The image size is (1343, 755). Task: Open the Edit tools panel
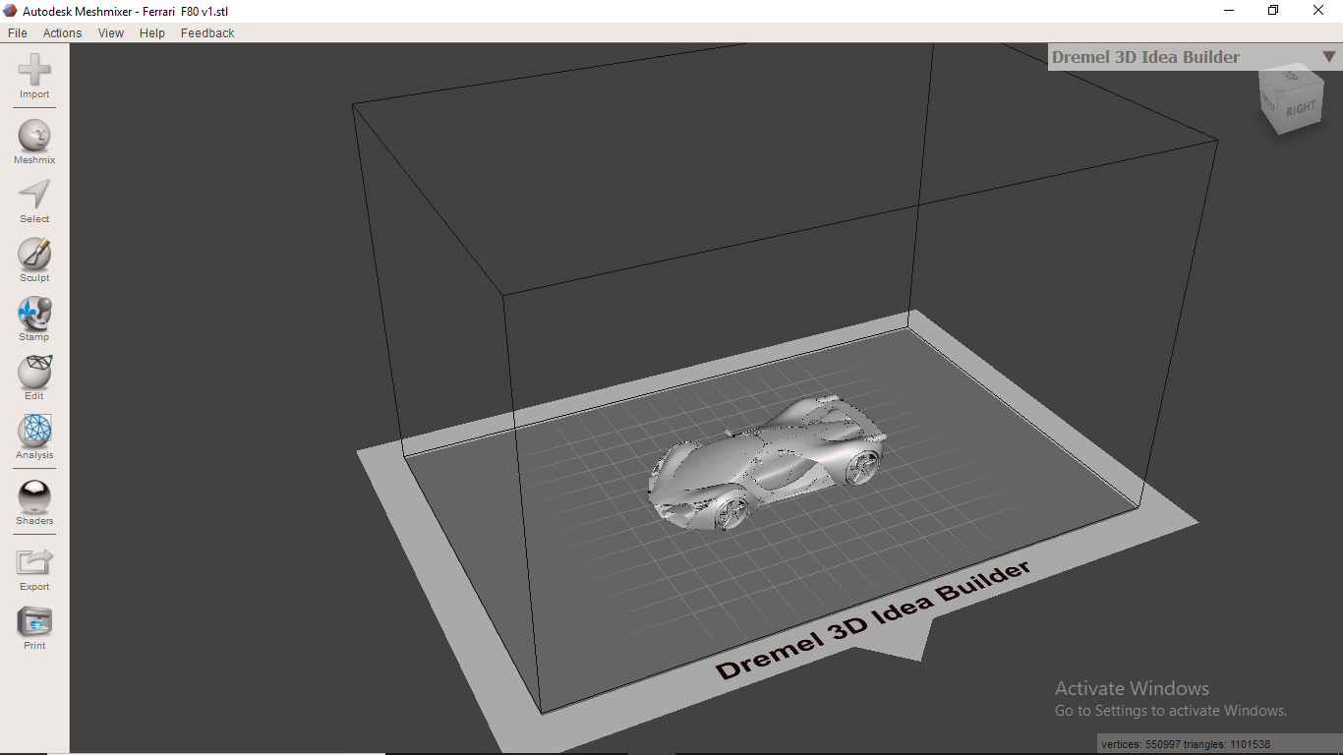[34, 373]
